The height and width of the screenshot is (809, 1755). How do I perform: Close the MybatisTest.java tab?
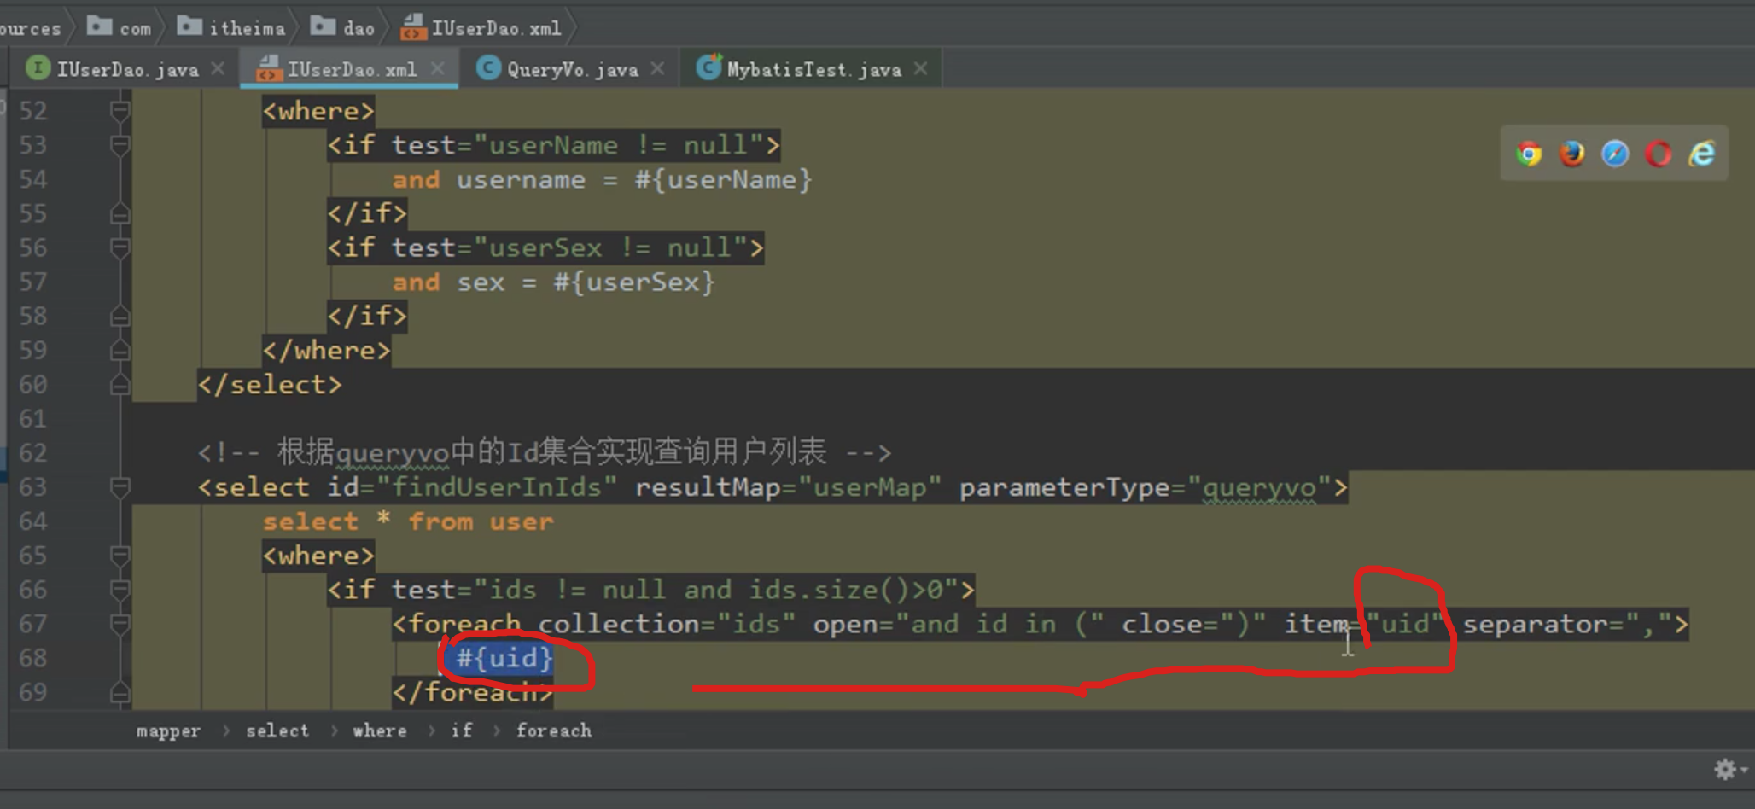point(920,68)
